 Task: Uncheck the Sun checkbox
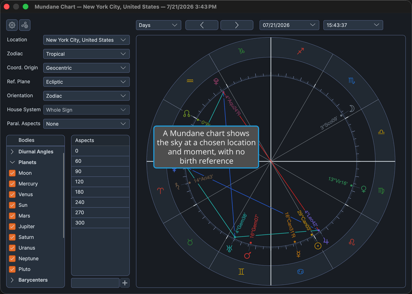click(x=12, y=205)
